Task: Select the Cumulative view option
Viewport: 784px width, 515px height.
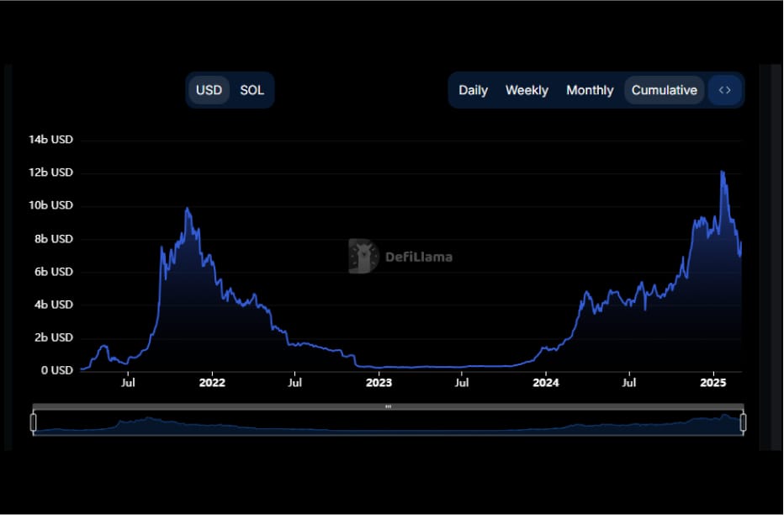Action: click(x=664, y=90)
